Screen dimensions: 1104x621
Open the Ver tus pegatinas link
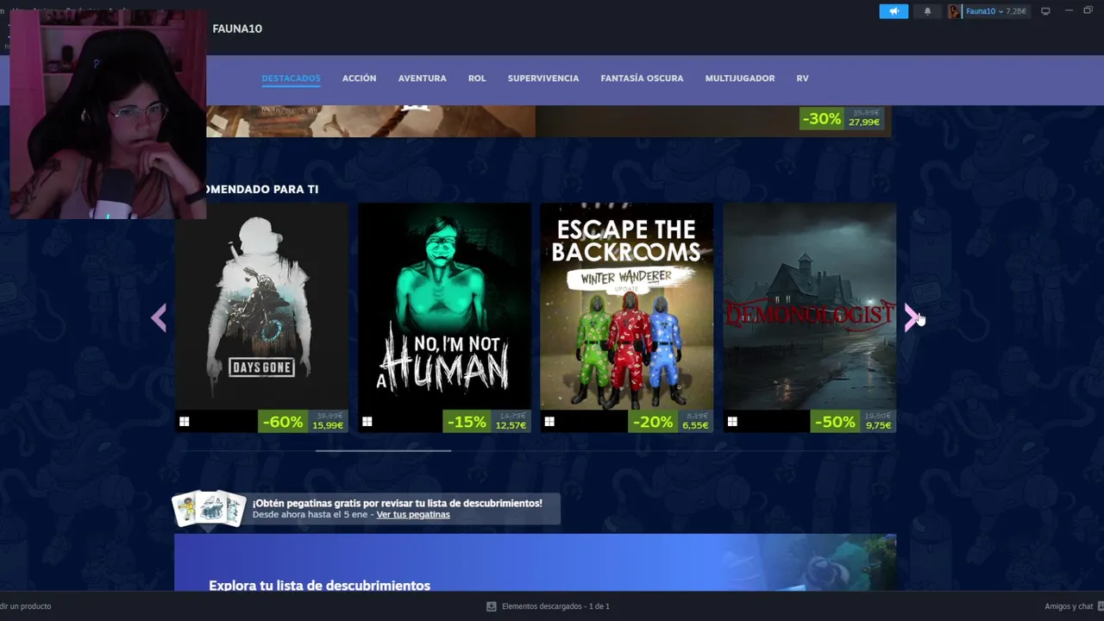pos(413,515)
